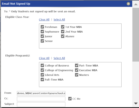Toggle the Senior checkbox

pos(42,41)
